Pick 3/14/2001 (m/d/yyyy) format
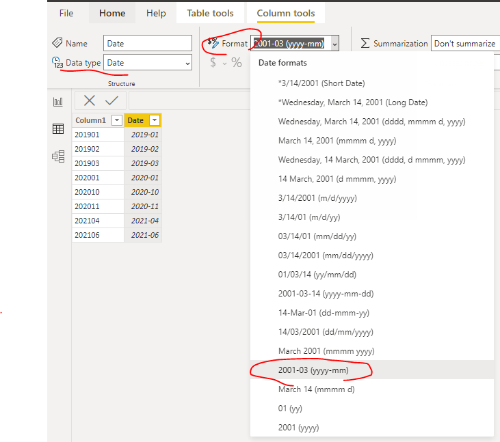The width and height of the screenshot is (500, 442). tap(372, 197)
